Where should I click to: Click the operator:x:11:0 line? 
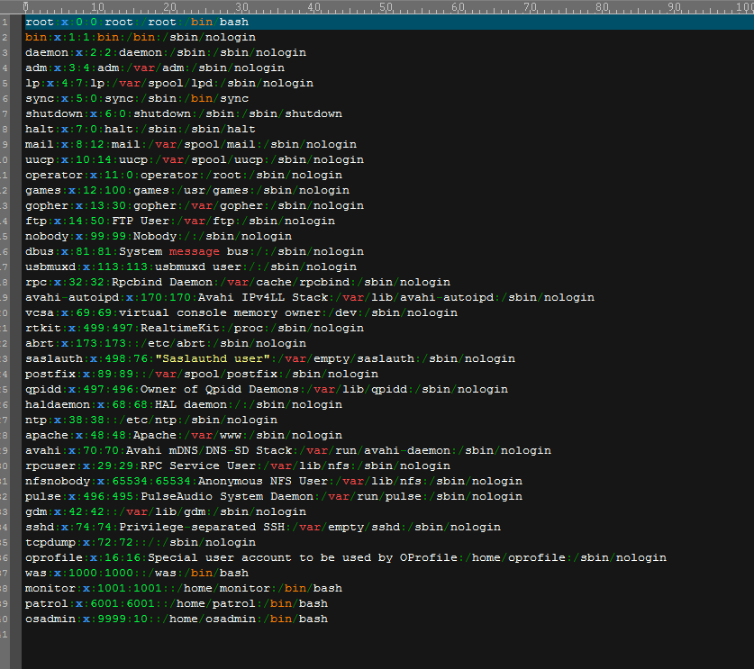[184, 176]
